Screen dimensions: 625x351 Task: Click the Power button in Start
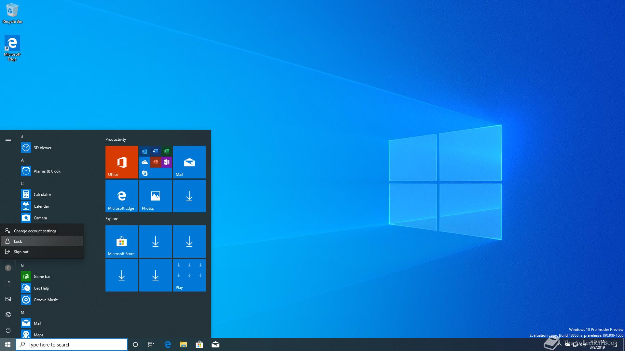[8, 330]
